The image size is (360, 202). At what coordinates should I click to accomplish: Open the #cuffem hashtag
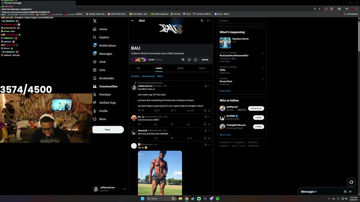tap(135, 76)
